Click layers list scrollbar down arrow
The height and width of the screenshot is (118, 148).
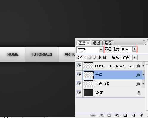coord(147,110)
